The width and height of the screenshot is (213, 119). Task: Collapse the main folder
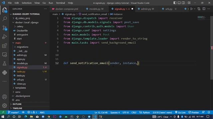(18, 43)
